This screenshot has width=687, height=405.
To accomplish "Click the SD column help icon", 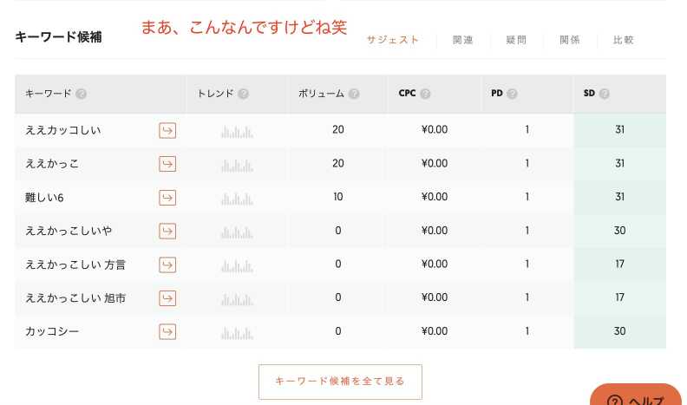I will [x=605, y=94].
